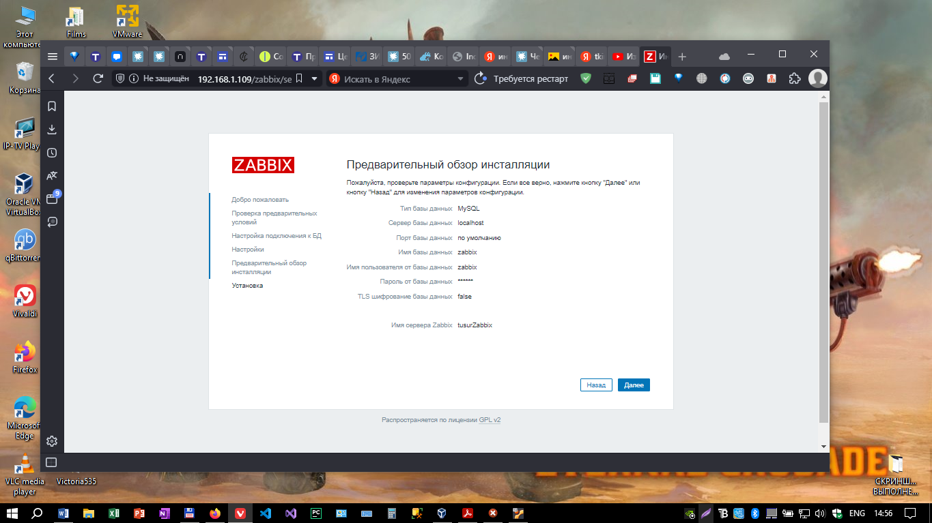Open the extensions puzzle piece icon
This screenshot has width=932, height=523.
[x=794, y=78]
